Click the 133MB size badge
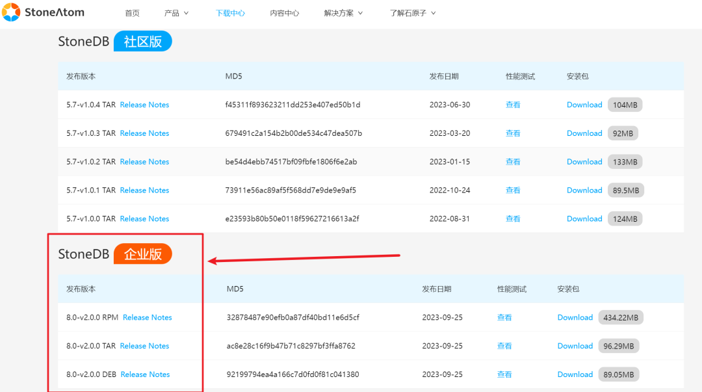The height and width of the screenshot is (392, 702). (625, 162)
